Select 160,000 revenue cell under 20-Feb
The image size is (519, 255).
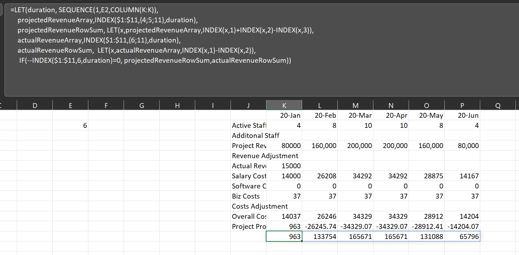(320, 146)
